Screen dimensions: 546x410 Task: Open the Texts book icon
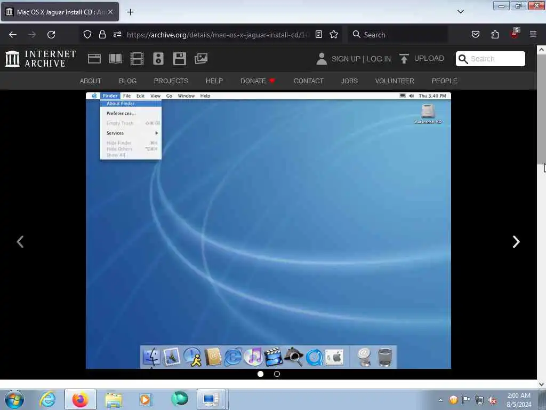click(x=116, y=59)
